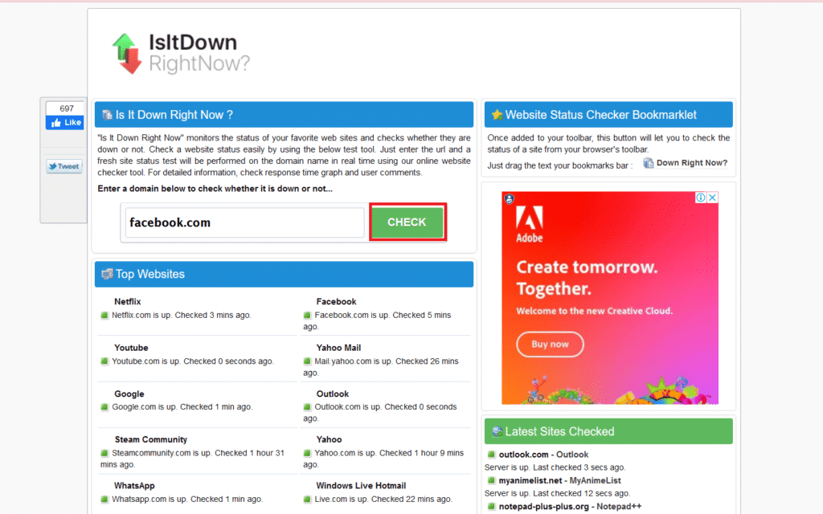The image size is (823, 514).
Task: Click 'Server is up. Last checked 12 secs ago.'
Action: [x=558, y=494]
